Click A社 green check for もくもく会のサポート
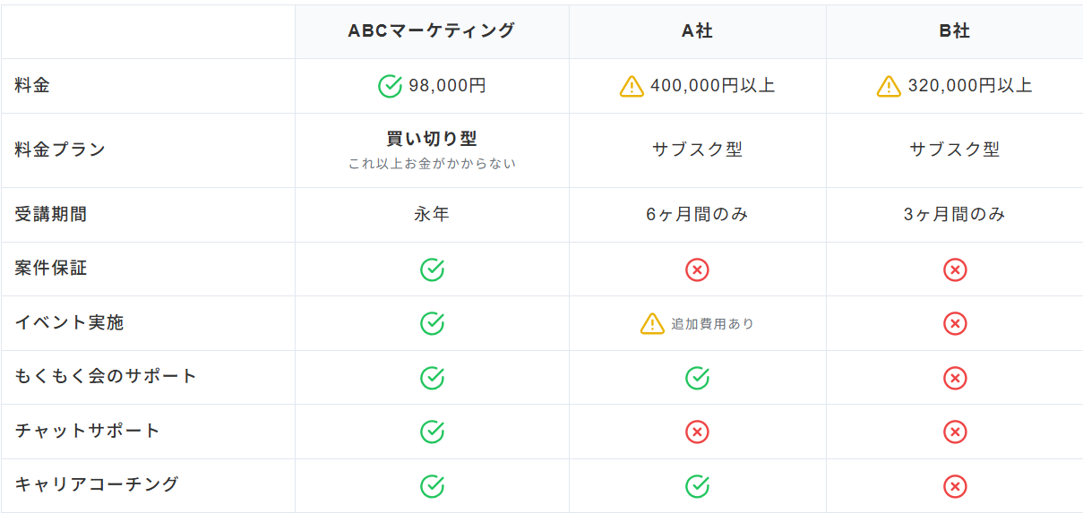This screenshot has height=513, width=1083. [697, 378]
